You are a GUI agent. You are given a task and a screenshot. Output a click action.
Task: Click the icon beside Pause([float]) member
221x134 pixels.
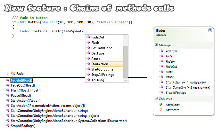(8, 95)
